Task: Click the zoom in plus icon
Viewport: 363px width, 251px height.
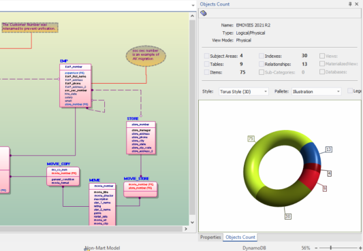Action: [x=360, y=248]
